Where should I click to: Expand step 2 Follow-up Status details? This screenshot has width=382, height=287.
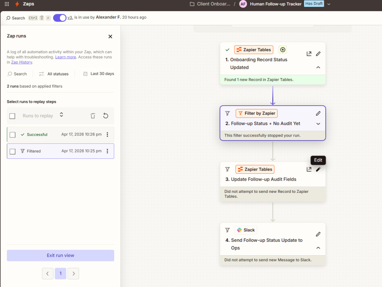click(x=318, y=124)
